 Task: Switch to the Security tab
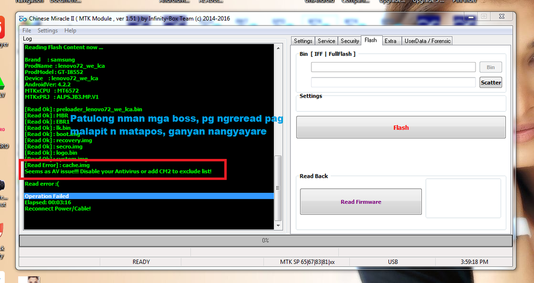coord(350,41)
